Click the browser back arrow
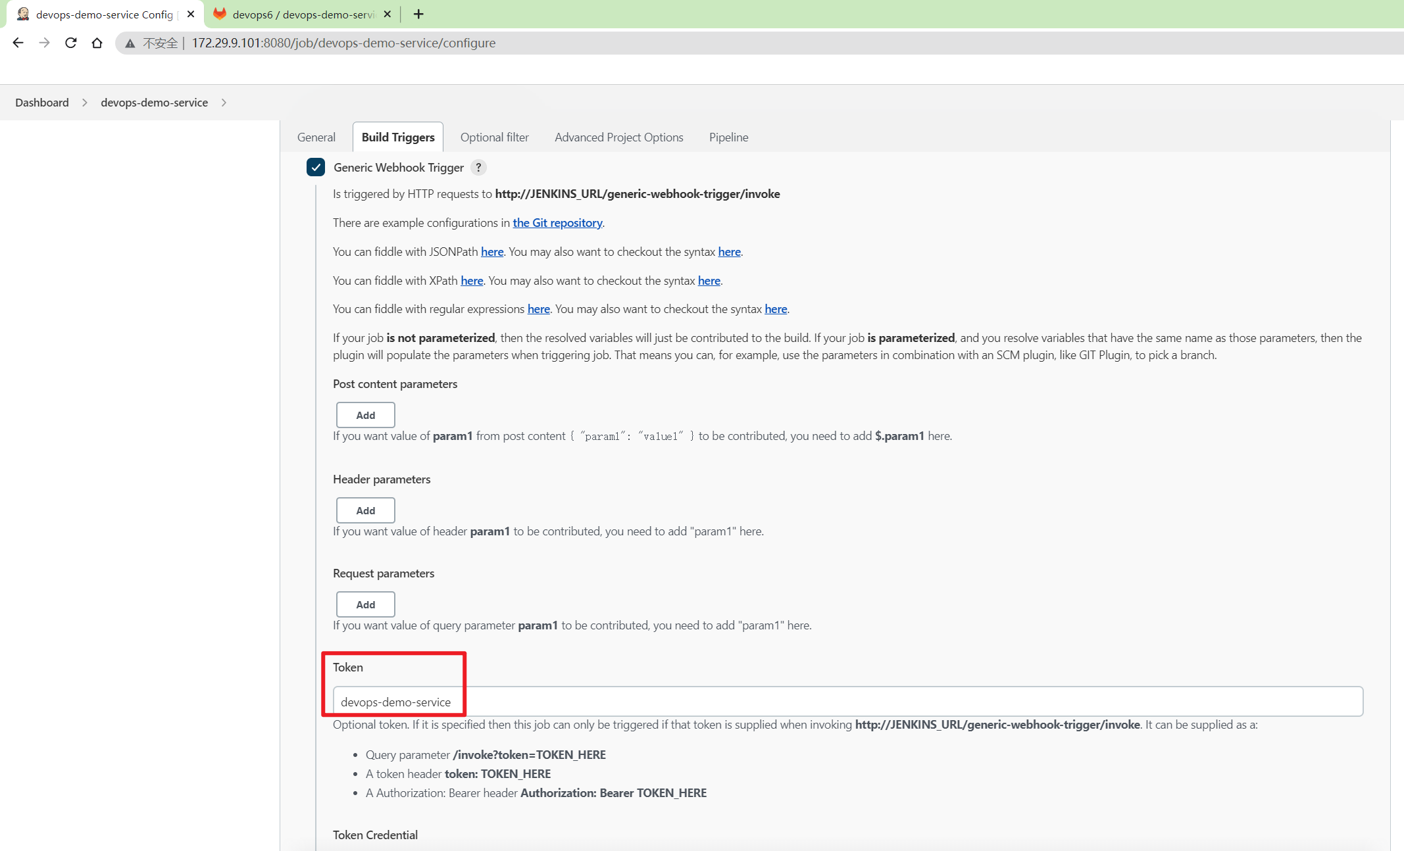Image resolution: width=1404 pixels, height=851 pixels. point(18,43)
